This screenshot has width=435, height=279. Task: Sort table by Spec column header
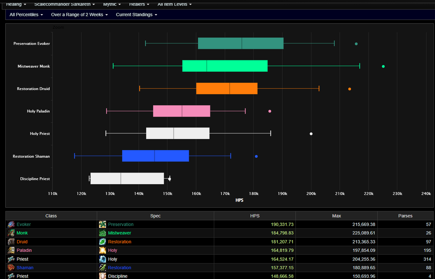click(156, 216)
